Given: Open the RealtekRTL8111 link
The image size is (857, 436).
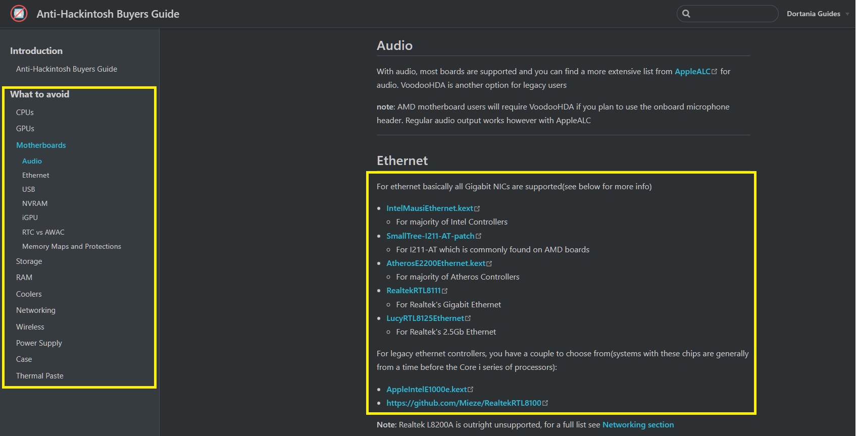Looking at the screenshot, I should tap(414, 291).
